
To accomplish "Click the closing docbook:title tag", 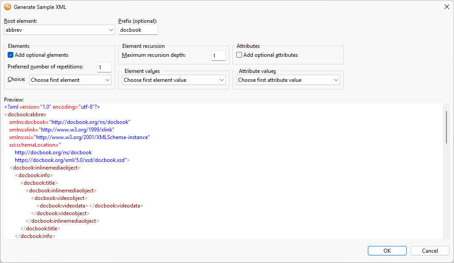I will tap(40, 229).
